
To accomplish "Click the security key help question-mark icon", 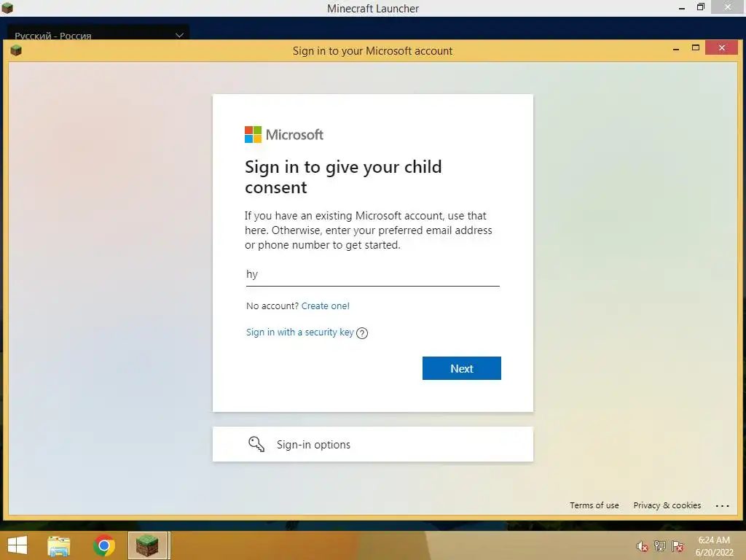I will click(x=362, y=332).
